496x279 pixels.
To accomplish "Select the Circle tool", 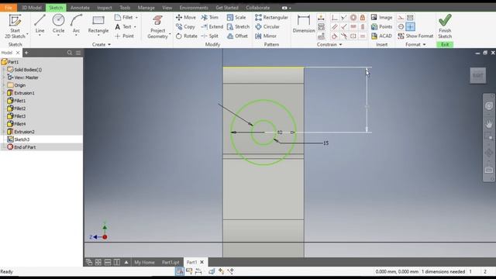I will click(x=58, y=24).
